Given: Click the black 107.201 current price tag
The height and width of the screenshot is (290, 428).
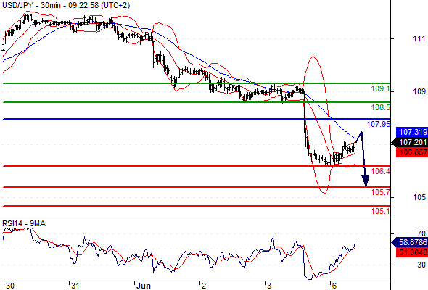Looking at the screenshot, I should tap(409, 142).
